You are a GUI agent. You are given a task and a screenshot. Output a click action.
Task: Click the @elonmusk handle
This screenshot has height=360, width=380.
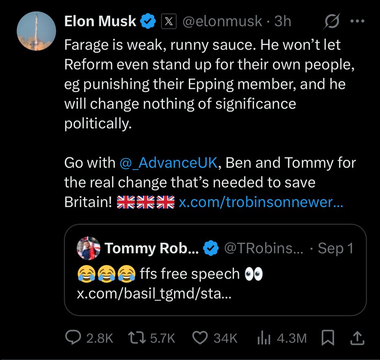tap(222, 22)
